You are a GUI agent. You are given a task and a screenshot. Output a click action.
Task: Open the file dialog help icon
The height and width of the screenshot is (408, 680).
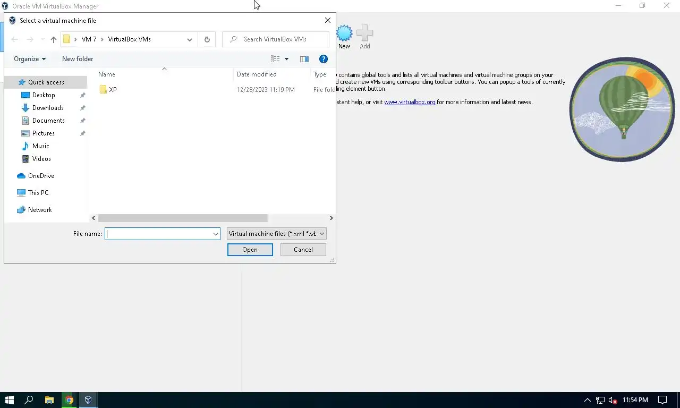pos(323,59)
